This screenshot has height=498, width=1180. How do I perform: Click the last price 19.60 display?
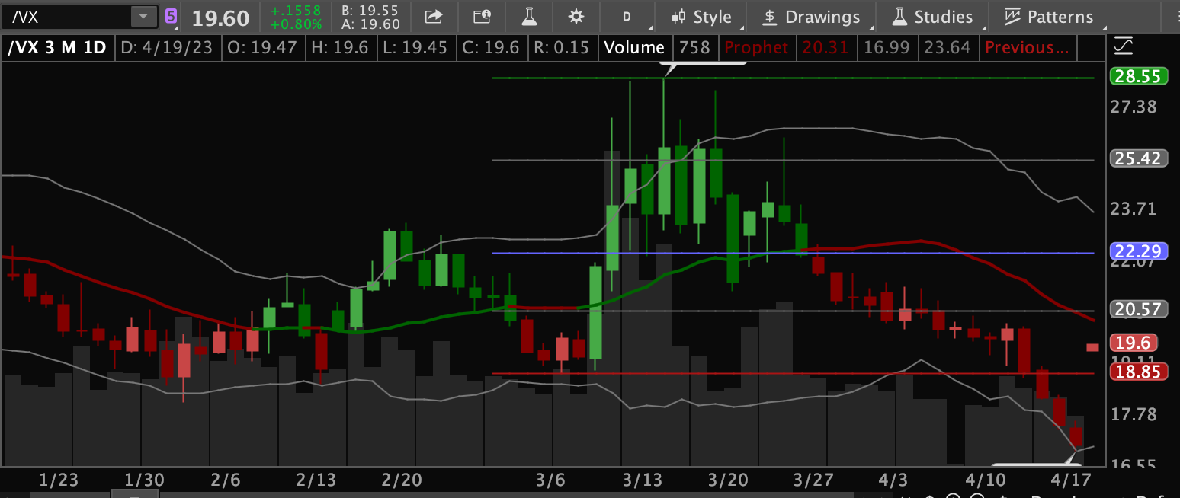[x=220, y=18]
